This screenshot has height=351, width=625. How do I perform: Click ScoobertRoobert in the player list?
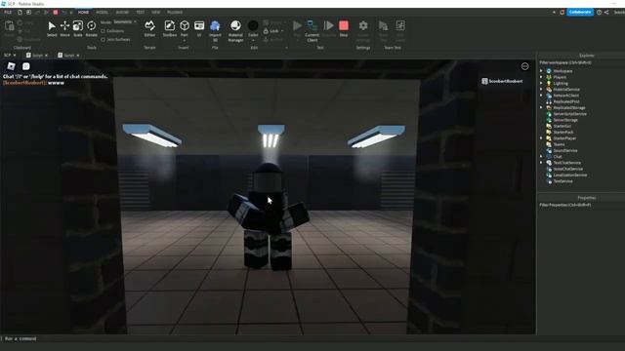pyautogui.click(x=502, y=81)
